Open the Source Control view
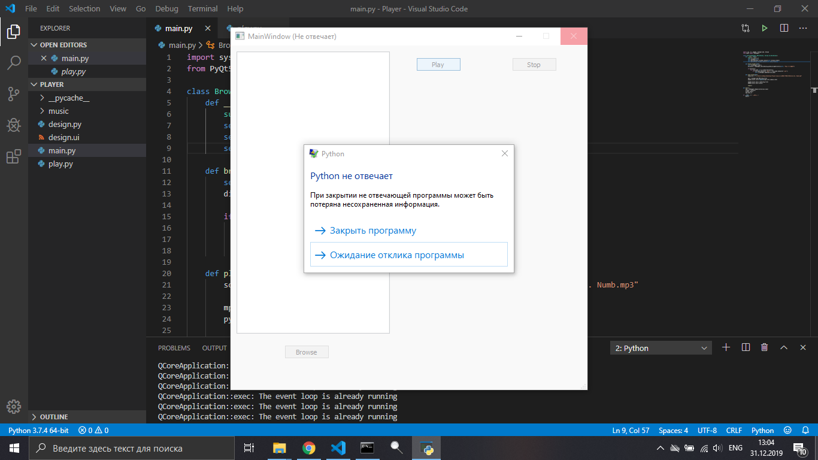 [14, 93]
